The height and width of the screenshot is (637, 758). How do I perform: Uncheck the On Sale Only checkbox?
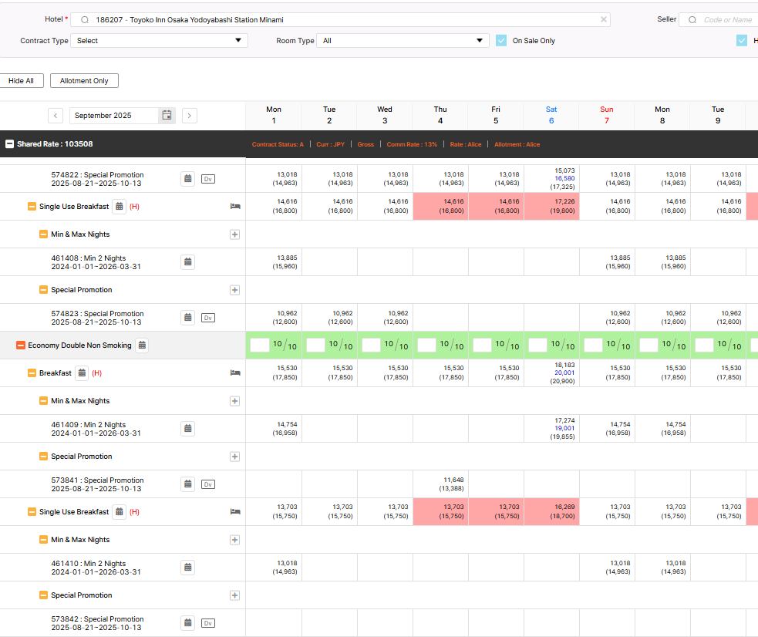tap(501, 41)
